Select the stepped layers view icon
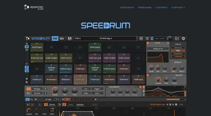 pos(32,99)
